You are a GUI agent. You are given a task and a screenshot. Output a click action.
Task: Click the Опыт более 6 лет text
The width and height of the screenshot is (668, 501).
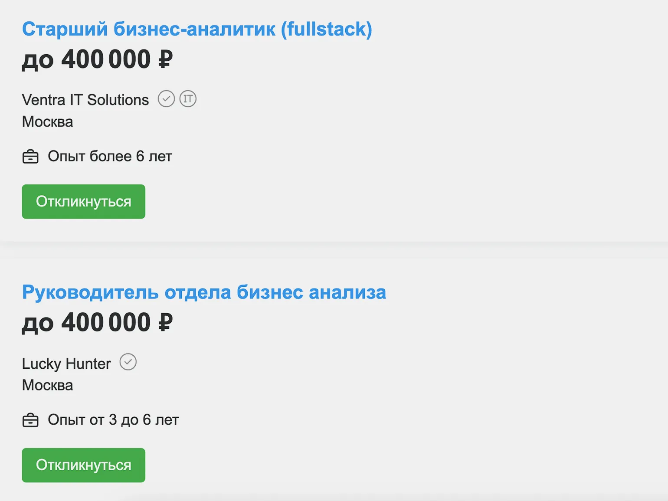[110, 156]
